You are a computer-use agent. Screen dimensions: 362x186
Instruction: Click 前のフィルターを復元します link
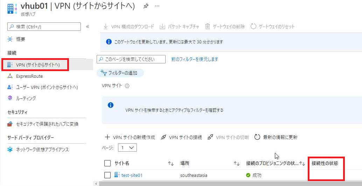[x=195, y=59]
